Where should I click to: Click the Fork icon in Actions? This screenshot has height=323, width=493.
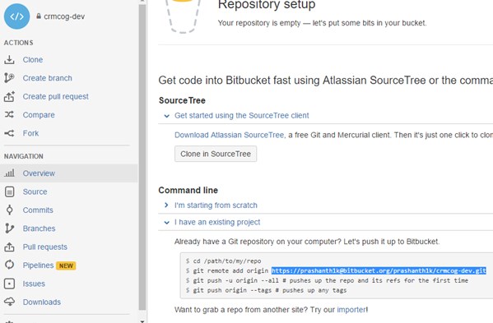pyautogui.click(x=9, y=133)
